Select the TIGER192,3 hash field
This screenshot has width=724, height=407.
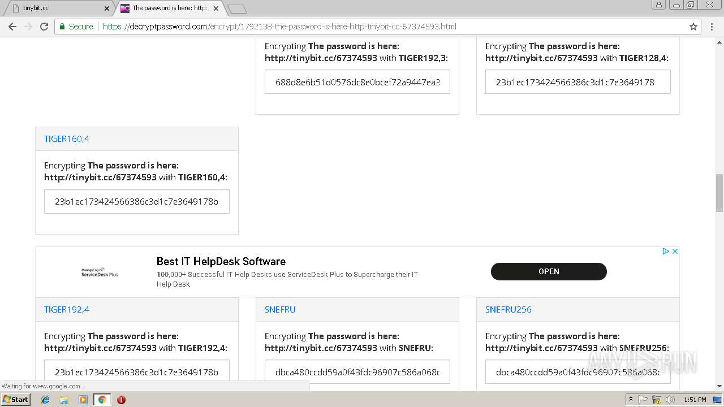(357, 82)
